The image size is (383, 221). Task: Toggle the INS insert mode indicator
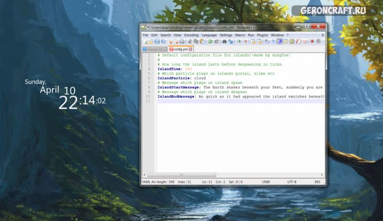pos(317,182)
